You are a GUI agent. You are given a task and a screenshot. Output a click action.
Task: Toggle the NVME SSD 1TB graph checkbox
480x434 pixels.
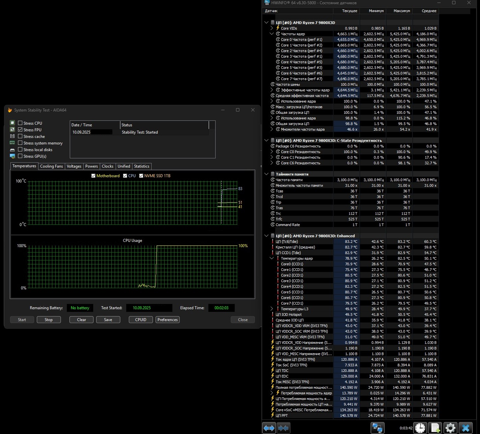(141, 176)
